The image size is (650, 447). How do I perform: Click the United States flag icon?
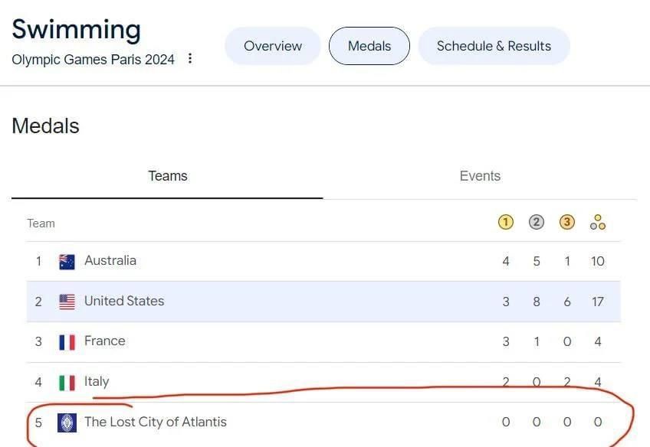(67, 302)
